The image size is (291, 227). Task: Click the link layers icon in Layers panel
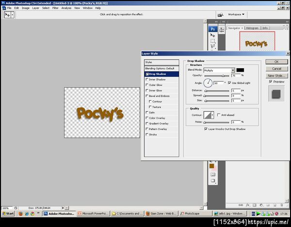[241, 205]
